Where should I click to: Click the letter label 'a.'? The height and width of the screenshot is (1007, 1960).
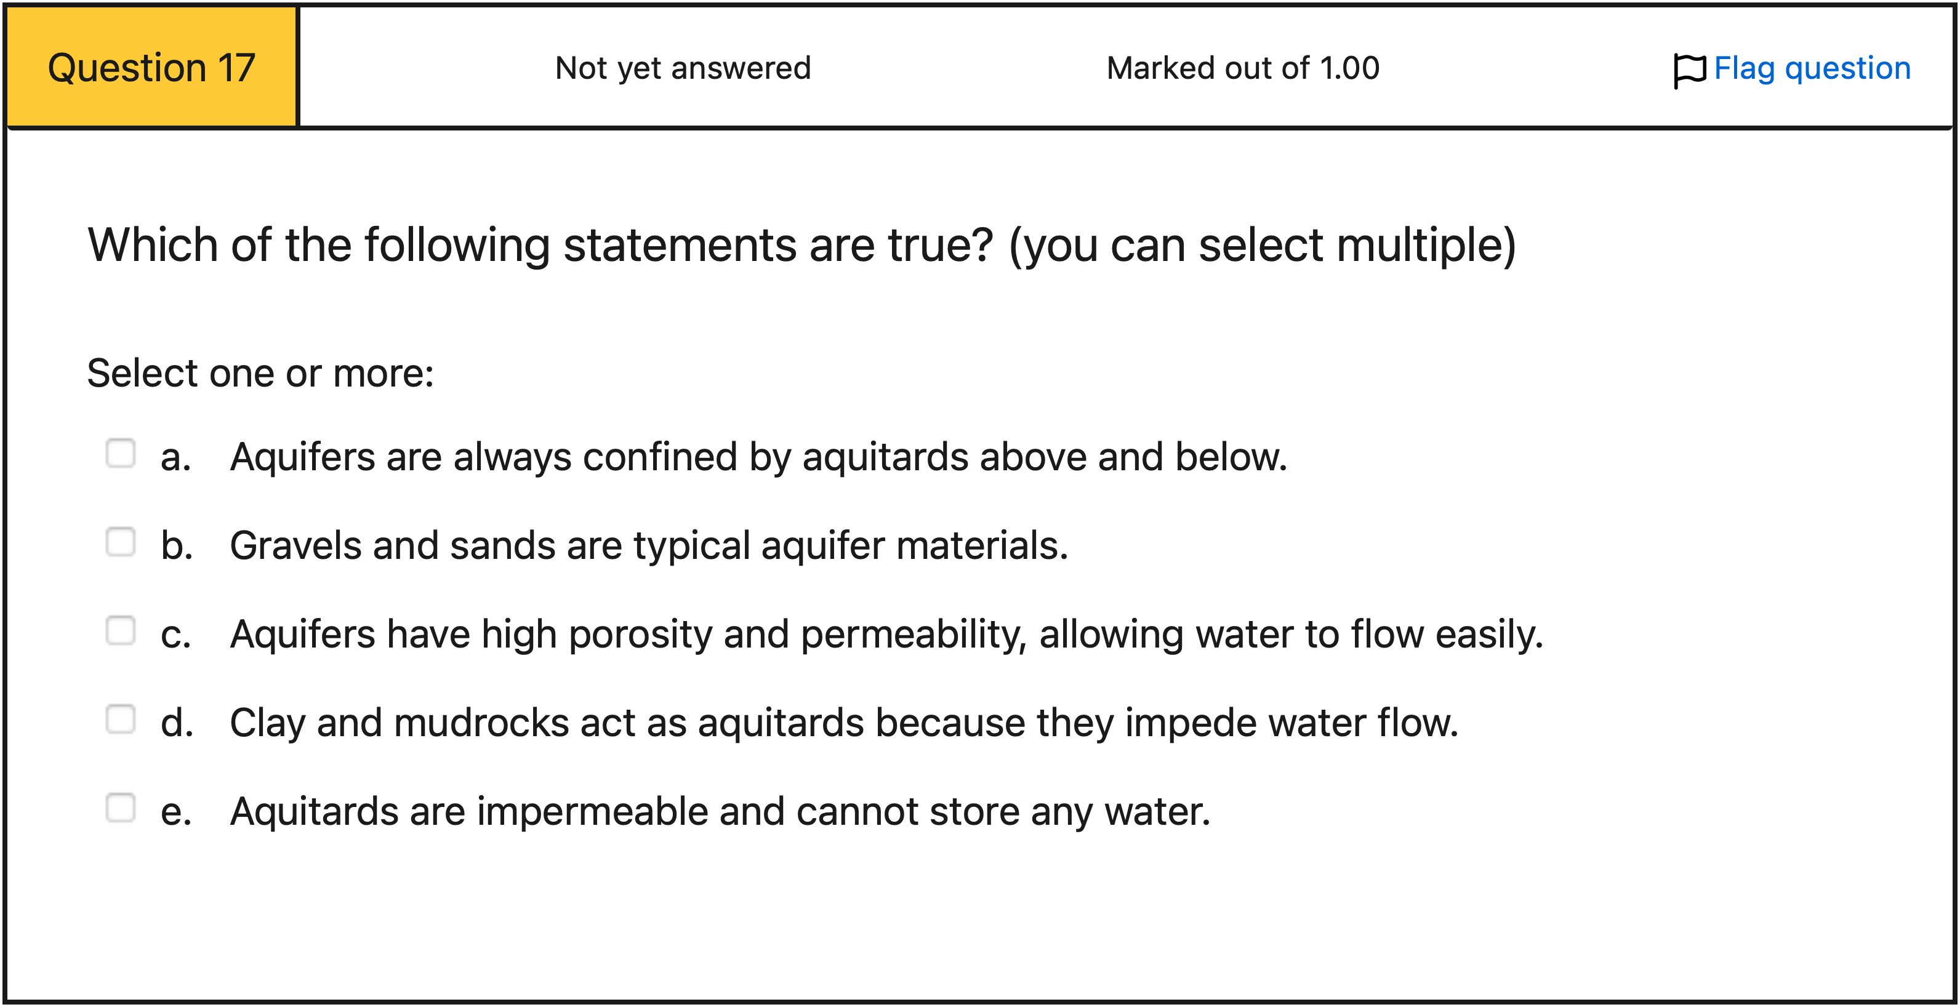tap(176, 457)
